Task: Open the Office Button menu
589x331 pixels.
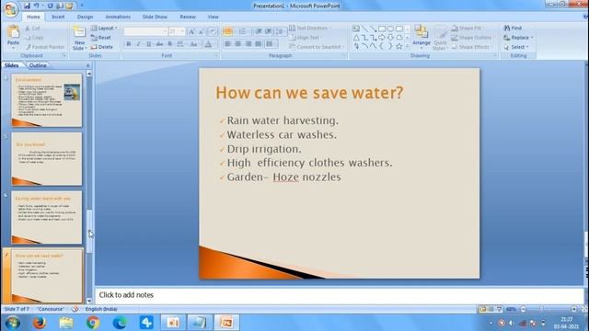Action: click(x=10, y=9)
